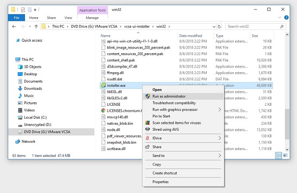Click the Search win32 field
297x193 pixels.
(255, 27)
